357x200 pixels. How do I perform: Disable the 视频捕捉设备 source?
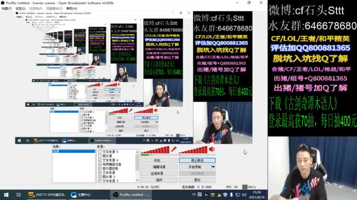click(x=100, y=164)
